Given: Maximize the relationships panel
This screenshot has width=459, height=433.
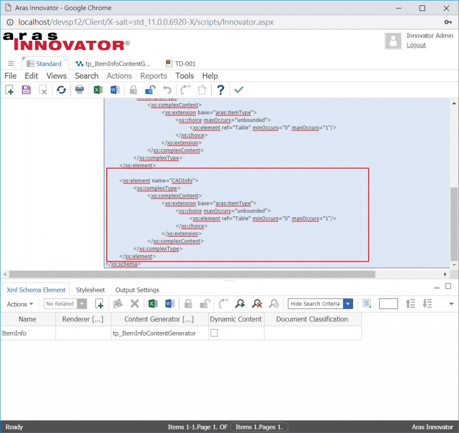Looking at the screenshot, I should coord(448,286).
